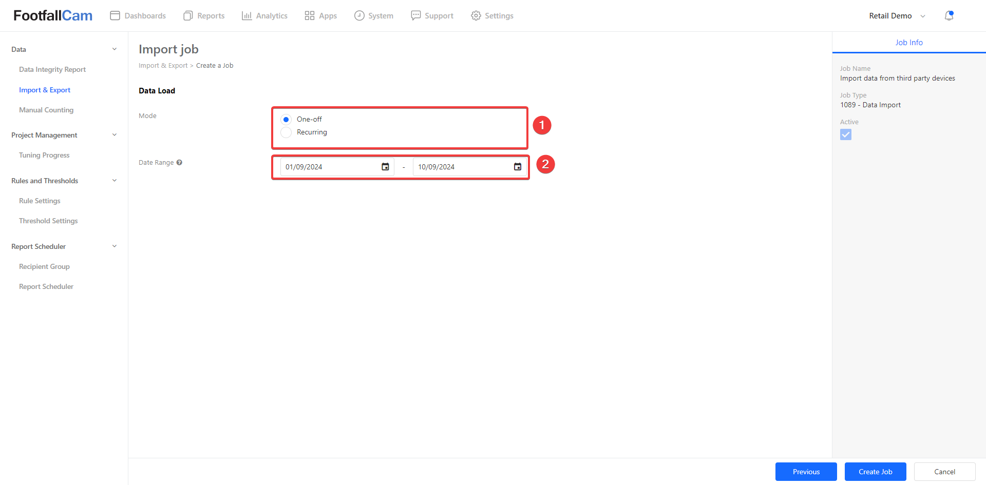Collapse the Rules and Thresholds section
Screen dimensions: 986x485
coord(115,181)
